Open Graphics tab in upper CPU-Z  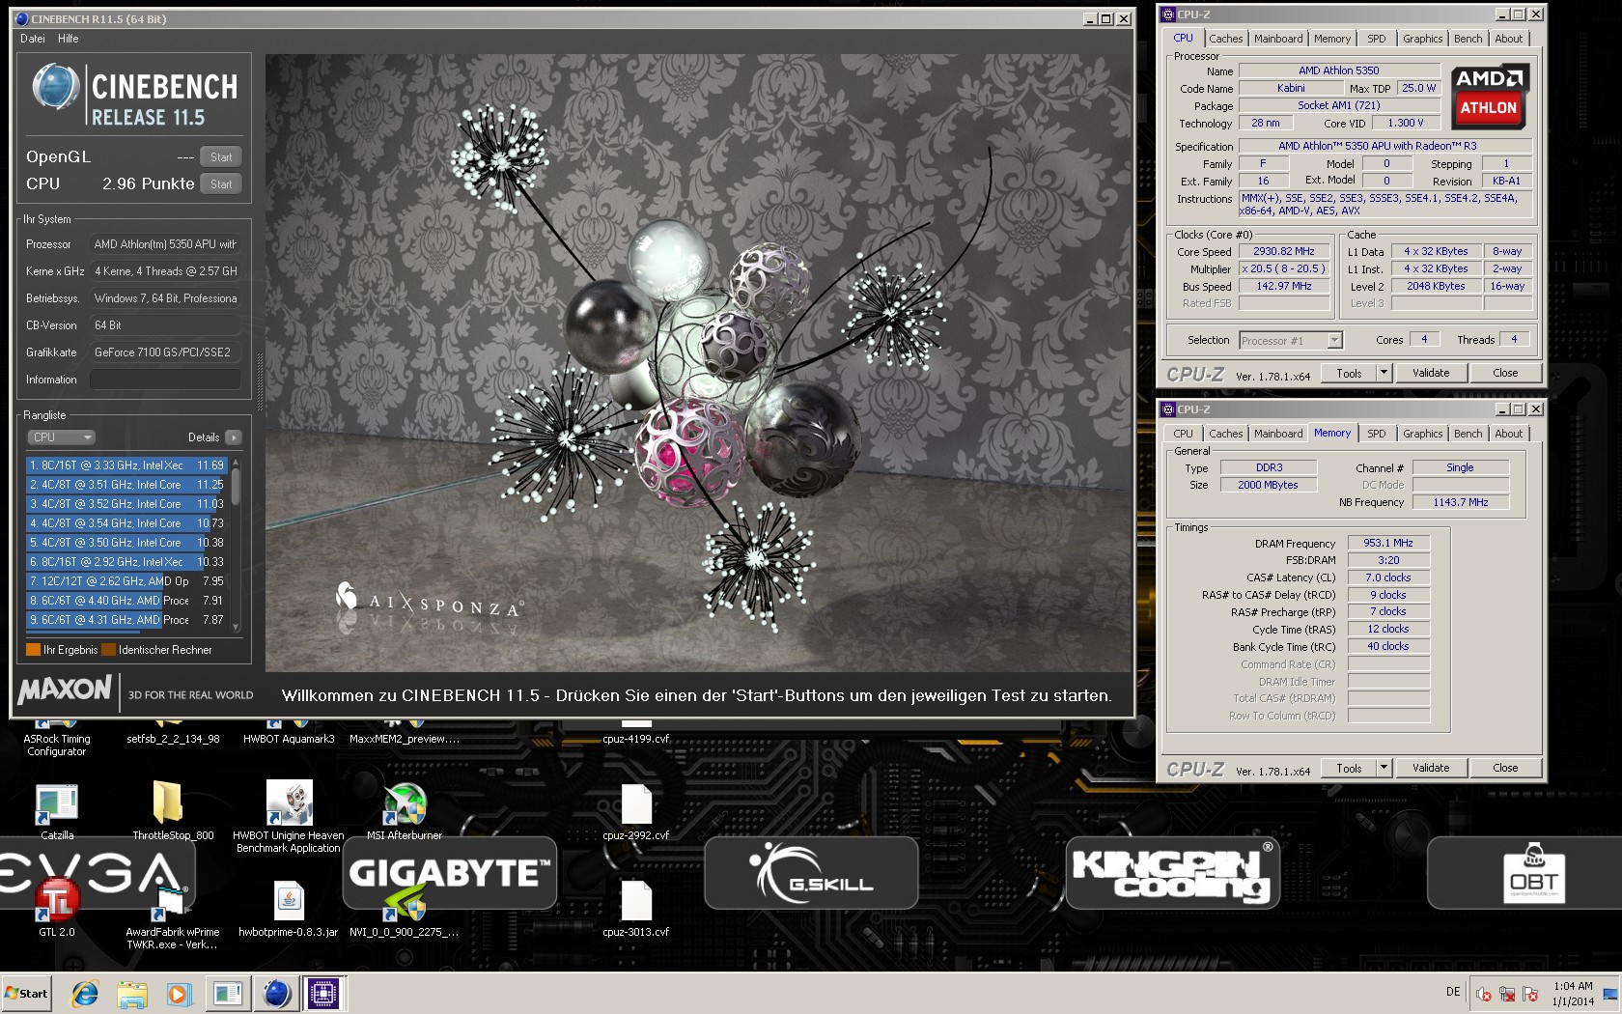[1423, 39]
